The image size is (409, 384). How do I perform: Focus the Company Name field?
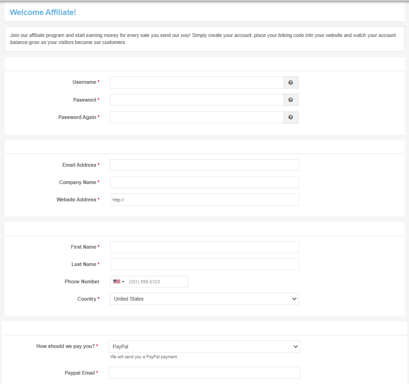point(204,183)
